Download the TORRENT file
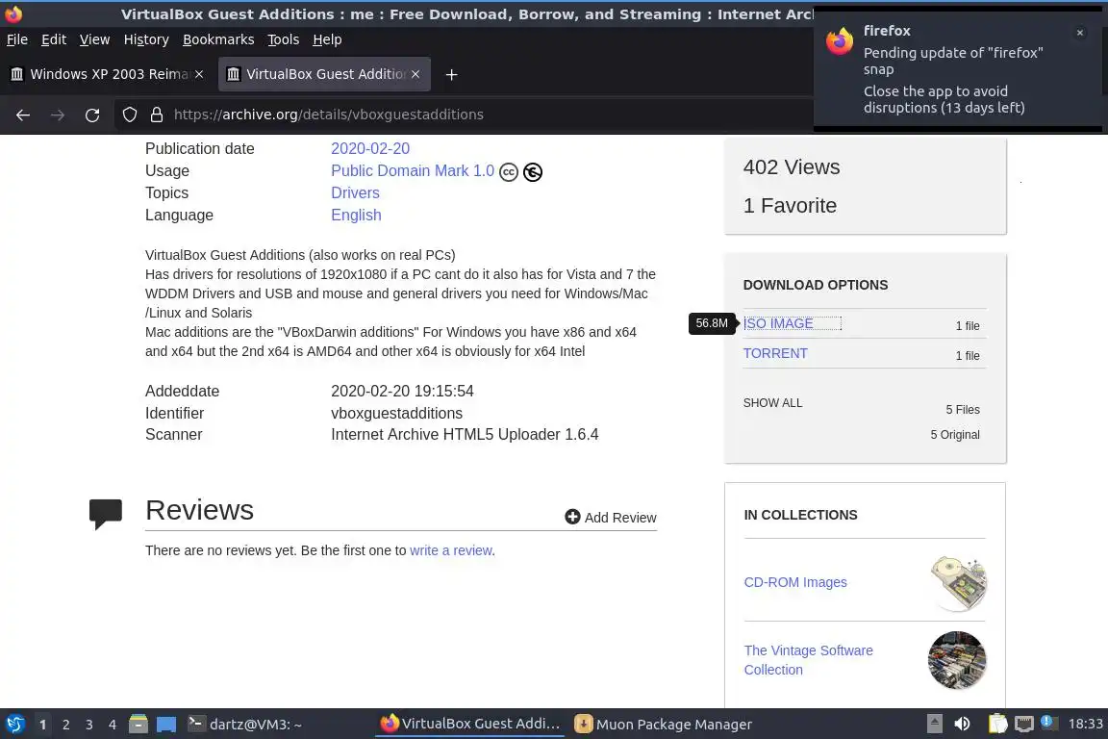 click(x=775, y=353)
